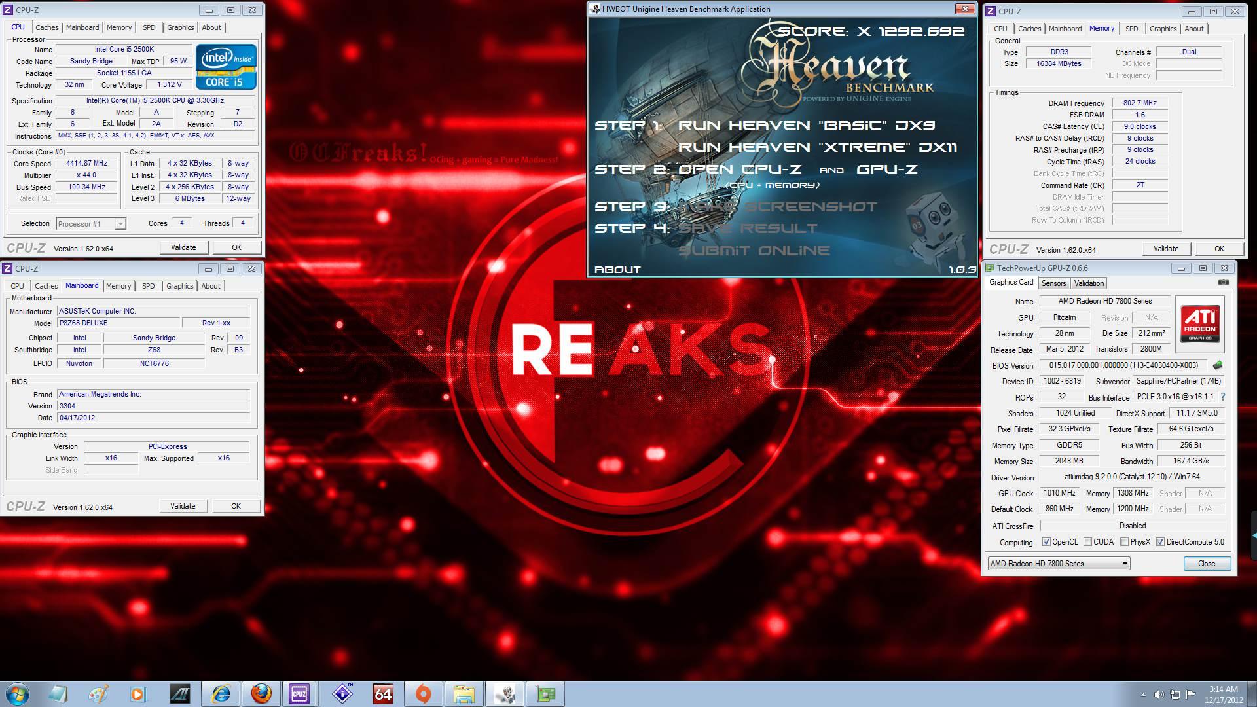Click the network icon in the system tray
Screen dimensions: 1257x707
[x=1175, y=695]
